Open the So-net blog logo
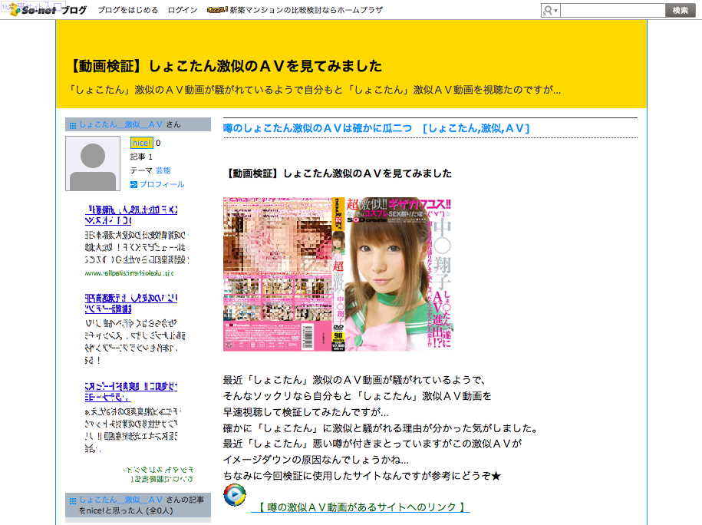The height and width of the screenshot is (525, 702). [49, 9]
